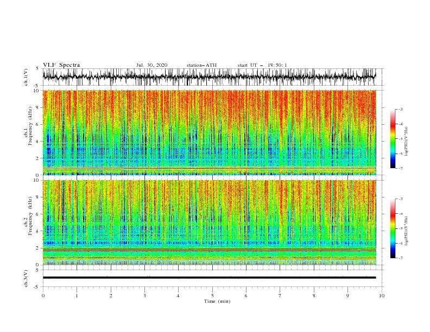Click the "-7" tick on ch.2 colorbar
The image size is (430, 332).
click(401, 258)
